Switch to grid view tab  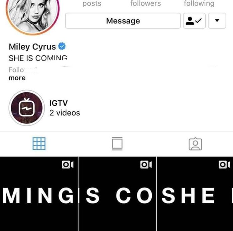point(39,144)
